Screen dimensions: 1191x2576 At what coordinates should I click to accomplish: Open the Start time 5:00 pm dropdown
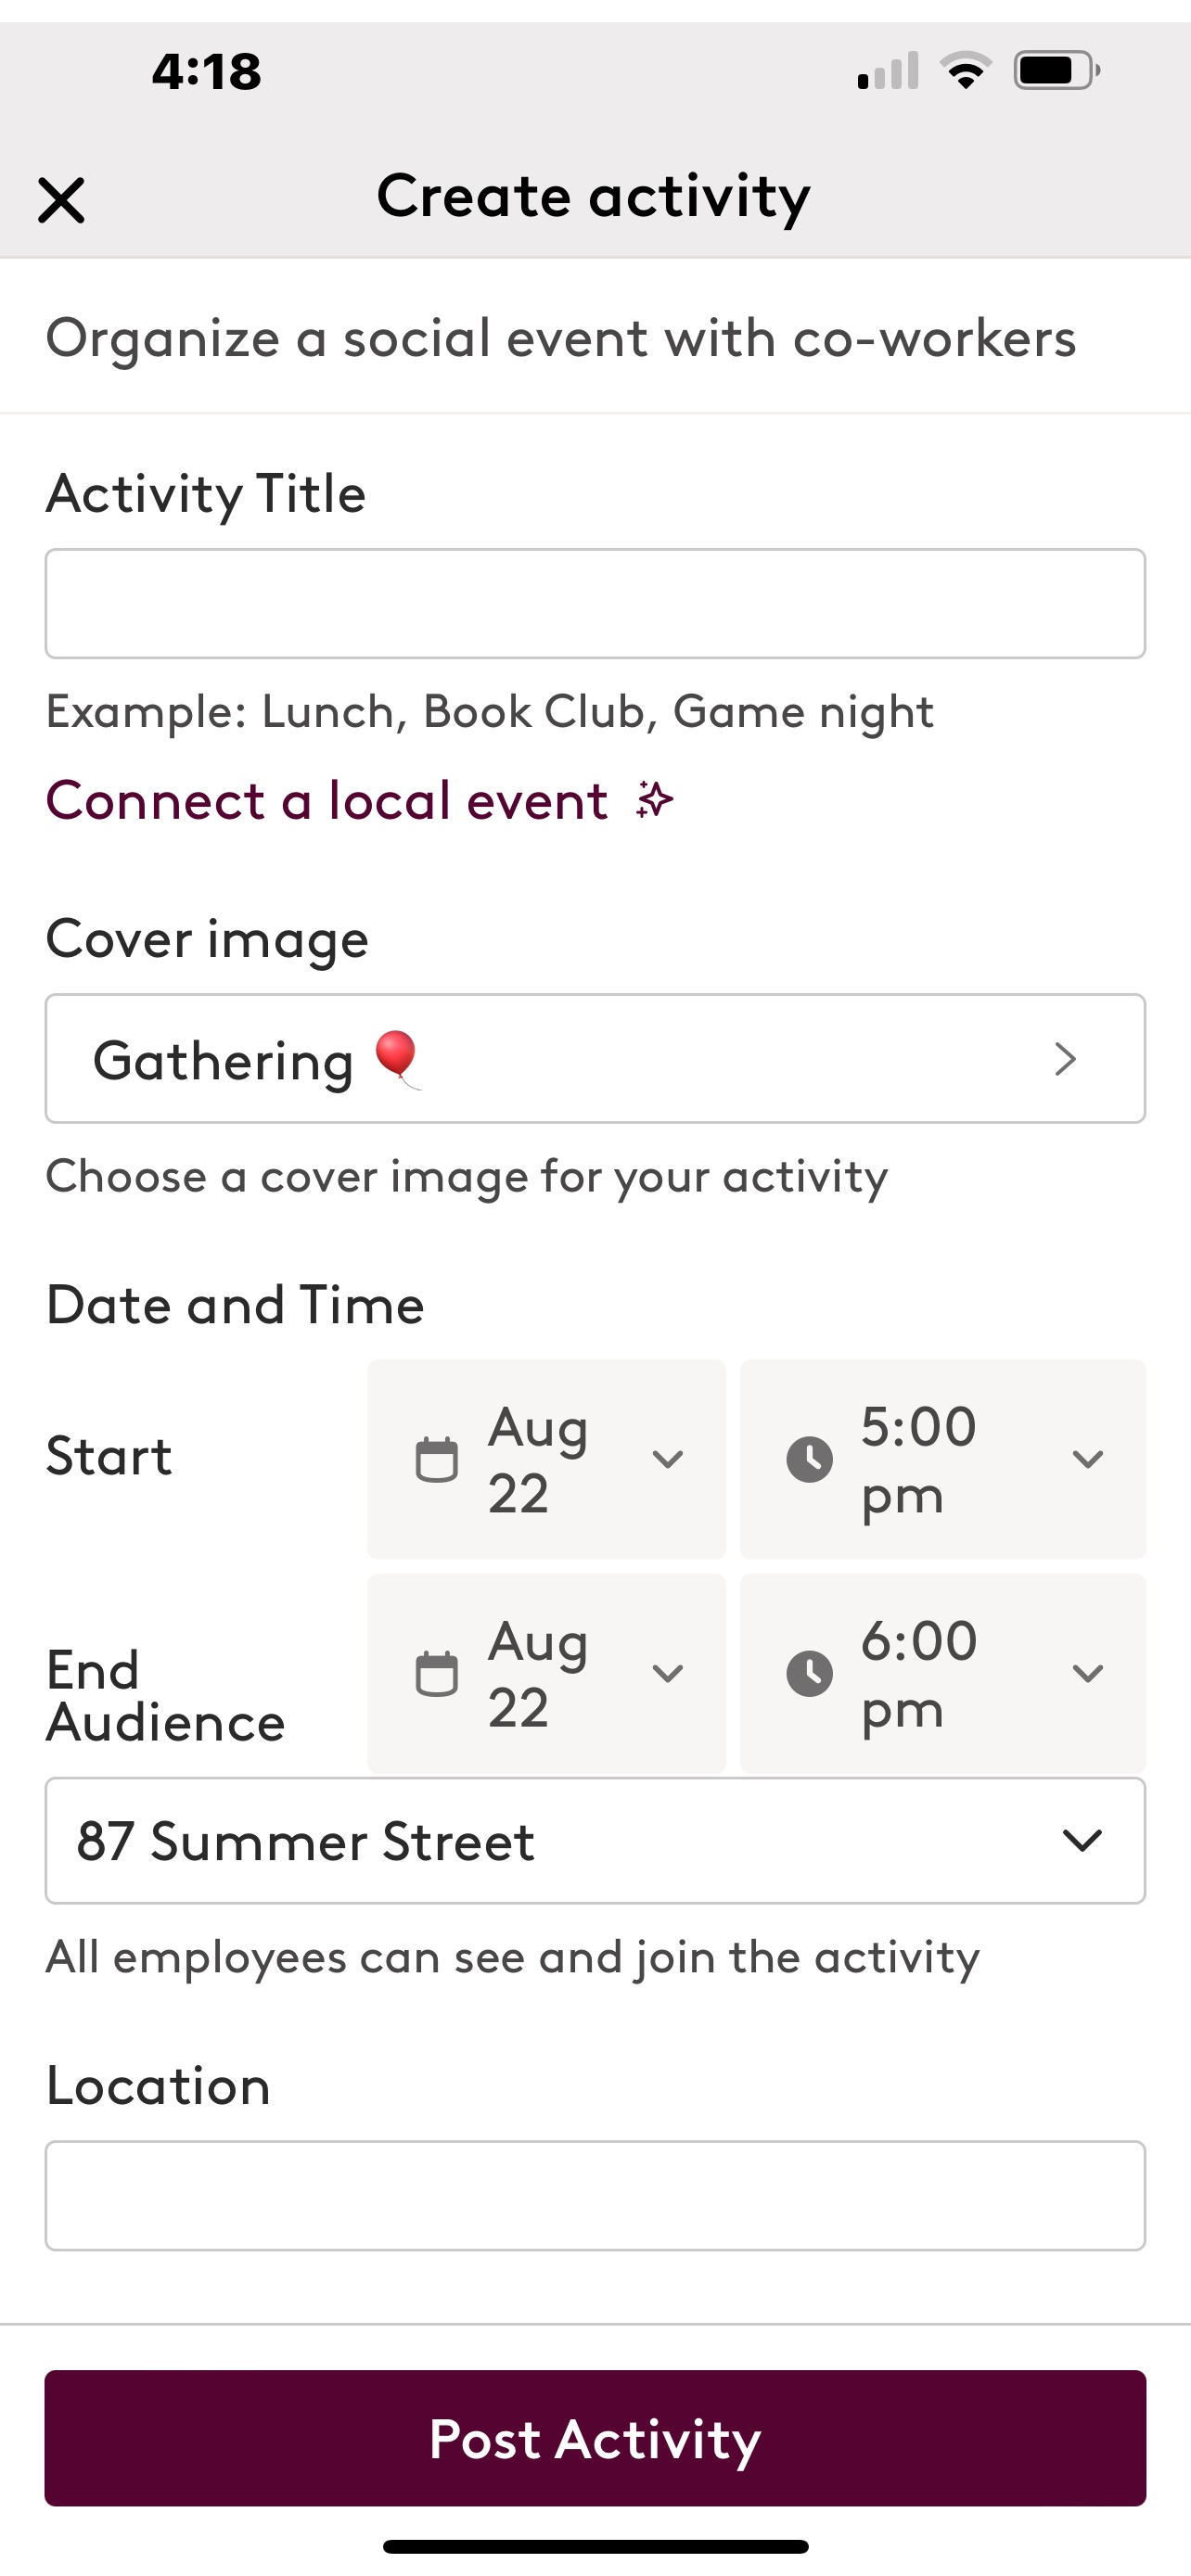[x=943, y=1459]
